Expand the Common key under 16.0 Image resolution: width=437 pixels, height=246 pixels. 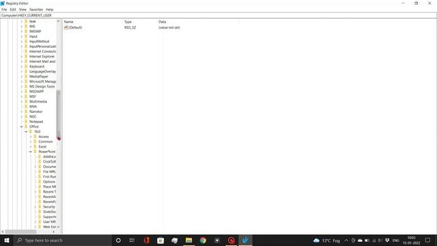(x=31, y=141)
